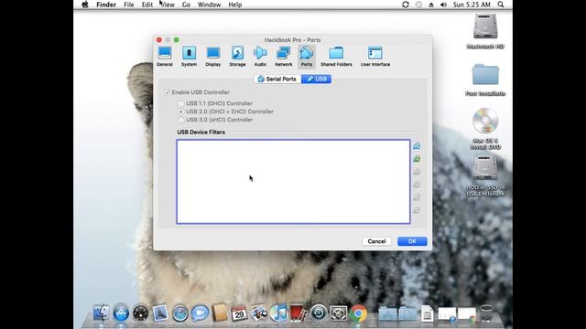This screenshot has height=329, width=586.
Task: Open Finder from the Dock
Action: pyautogui.click(x=101, y=313)
